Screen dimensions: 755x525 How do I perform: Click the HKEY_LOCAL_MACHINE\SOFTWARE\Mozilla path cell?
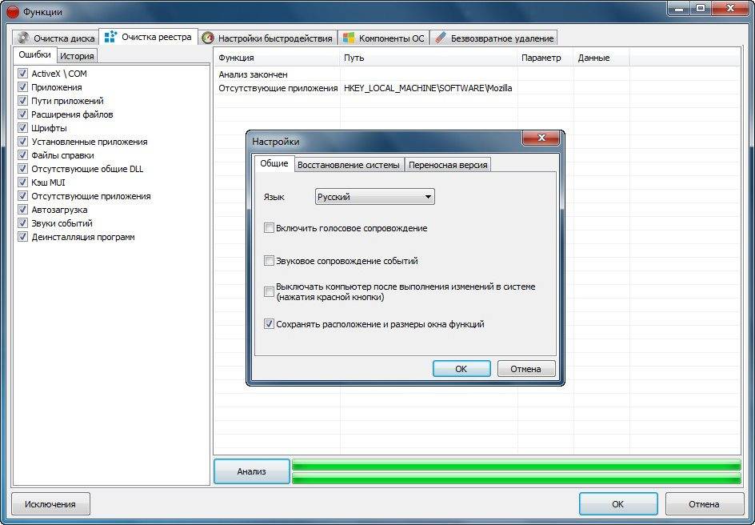coord(428,88)
